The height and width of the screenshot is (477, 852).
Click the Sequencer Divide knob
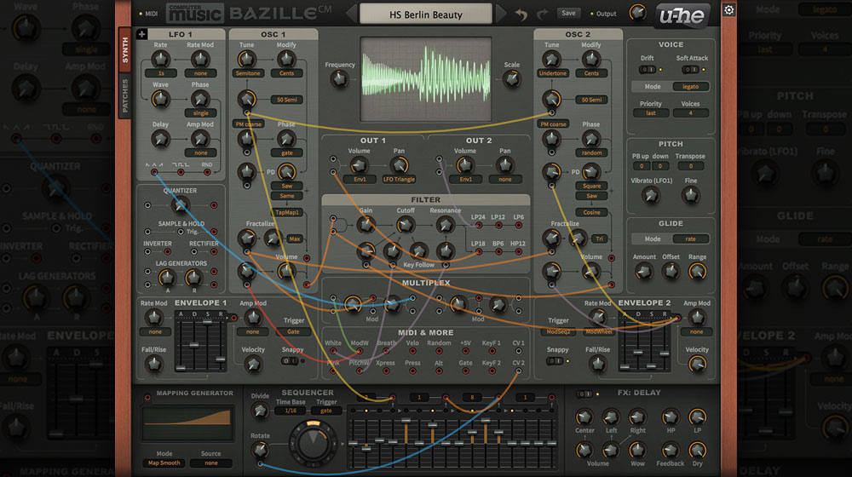260,411
